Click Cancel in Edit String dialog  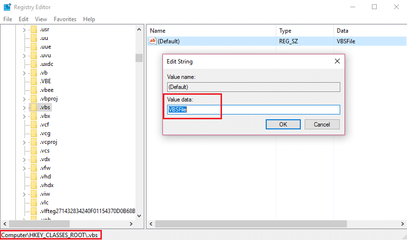tap(322, 125)
